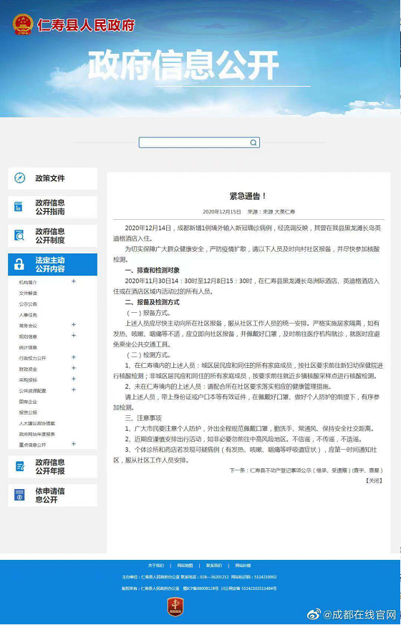
Task: Click 网站地图 footer link
Action: pos(185,566)
